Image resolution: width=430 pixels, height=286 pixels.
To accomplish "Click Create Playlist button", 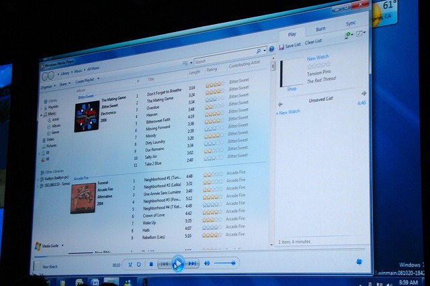I will click(x=85, y=80).
